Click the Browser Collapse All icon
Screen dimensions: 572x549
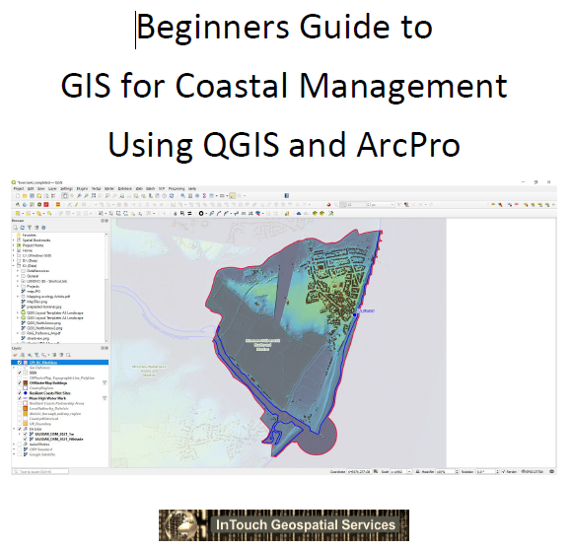(36, 228)
